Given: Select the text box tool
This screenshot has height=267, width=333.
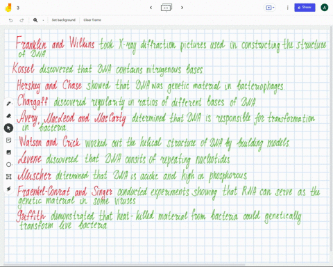Looking at the screenshot, I should (x=9, y=177).
